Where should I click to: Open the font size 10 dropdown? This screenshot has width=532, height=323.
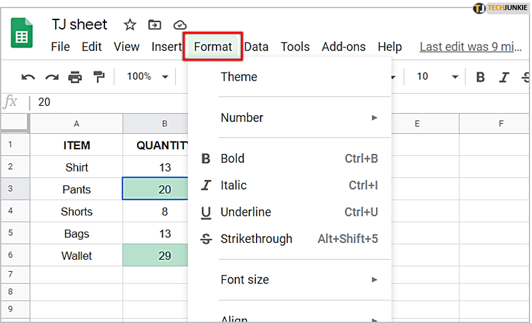[437, 76]
